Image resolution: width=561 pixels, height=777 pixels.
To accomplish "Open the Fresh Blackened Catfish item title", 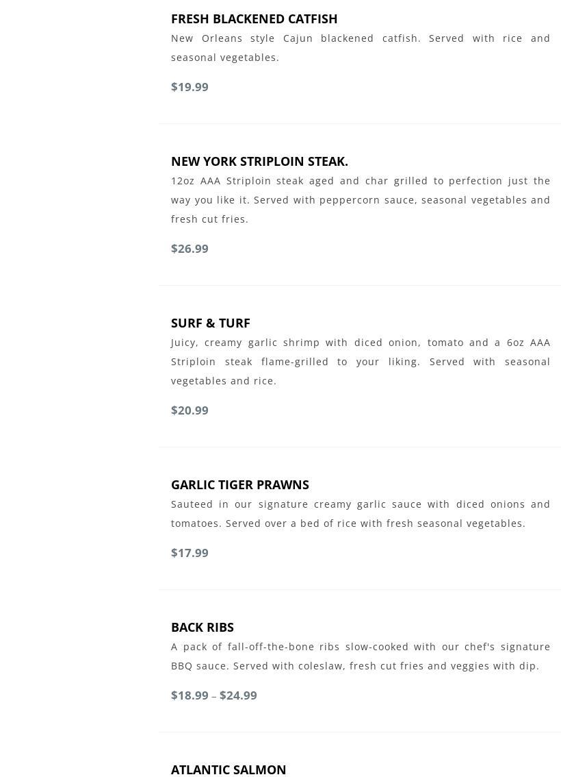I will coord(254,18).
